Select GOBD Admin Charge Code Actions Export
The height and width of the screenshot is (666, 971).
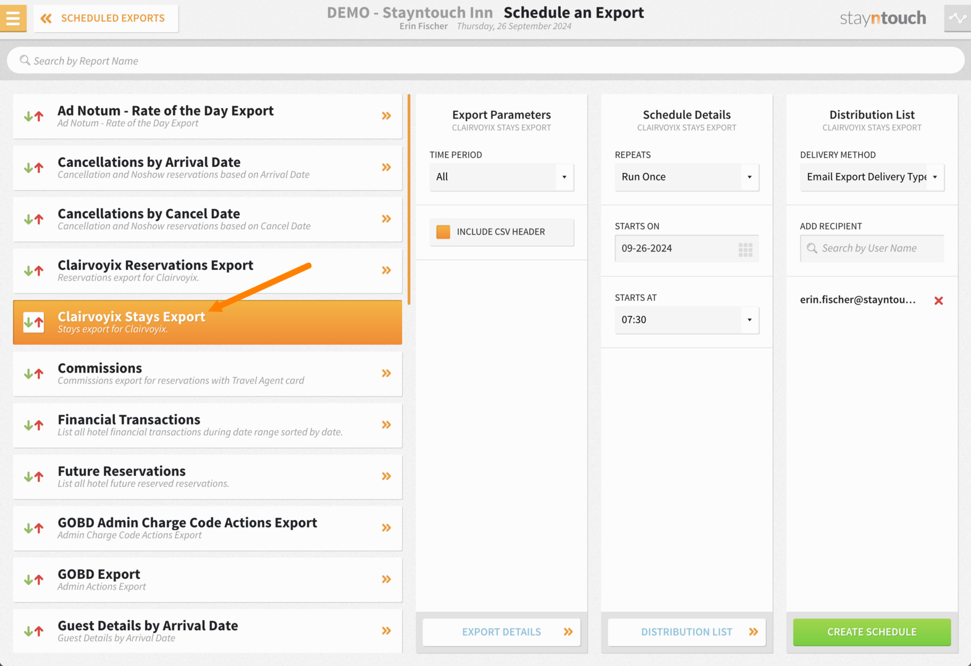point(208,528)
